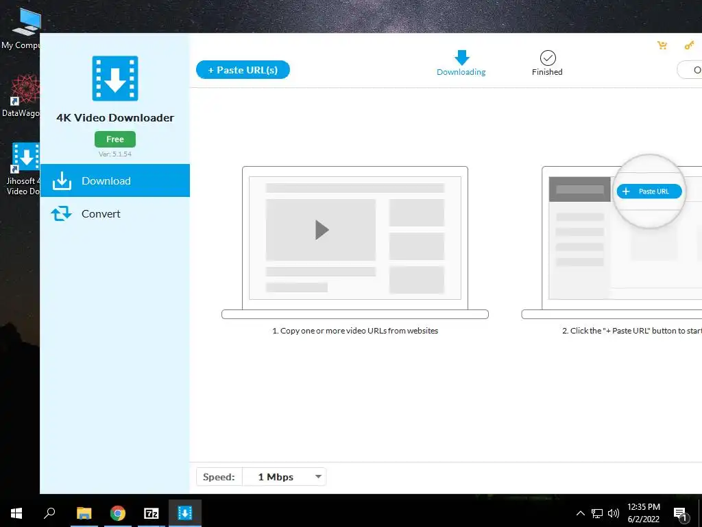Launch Google Chrome from the taskbar

point(118,513)
